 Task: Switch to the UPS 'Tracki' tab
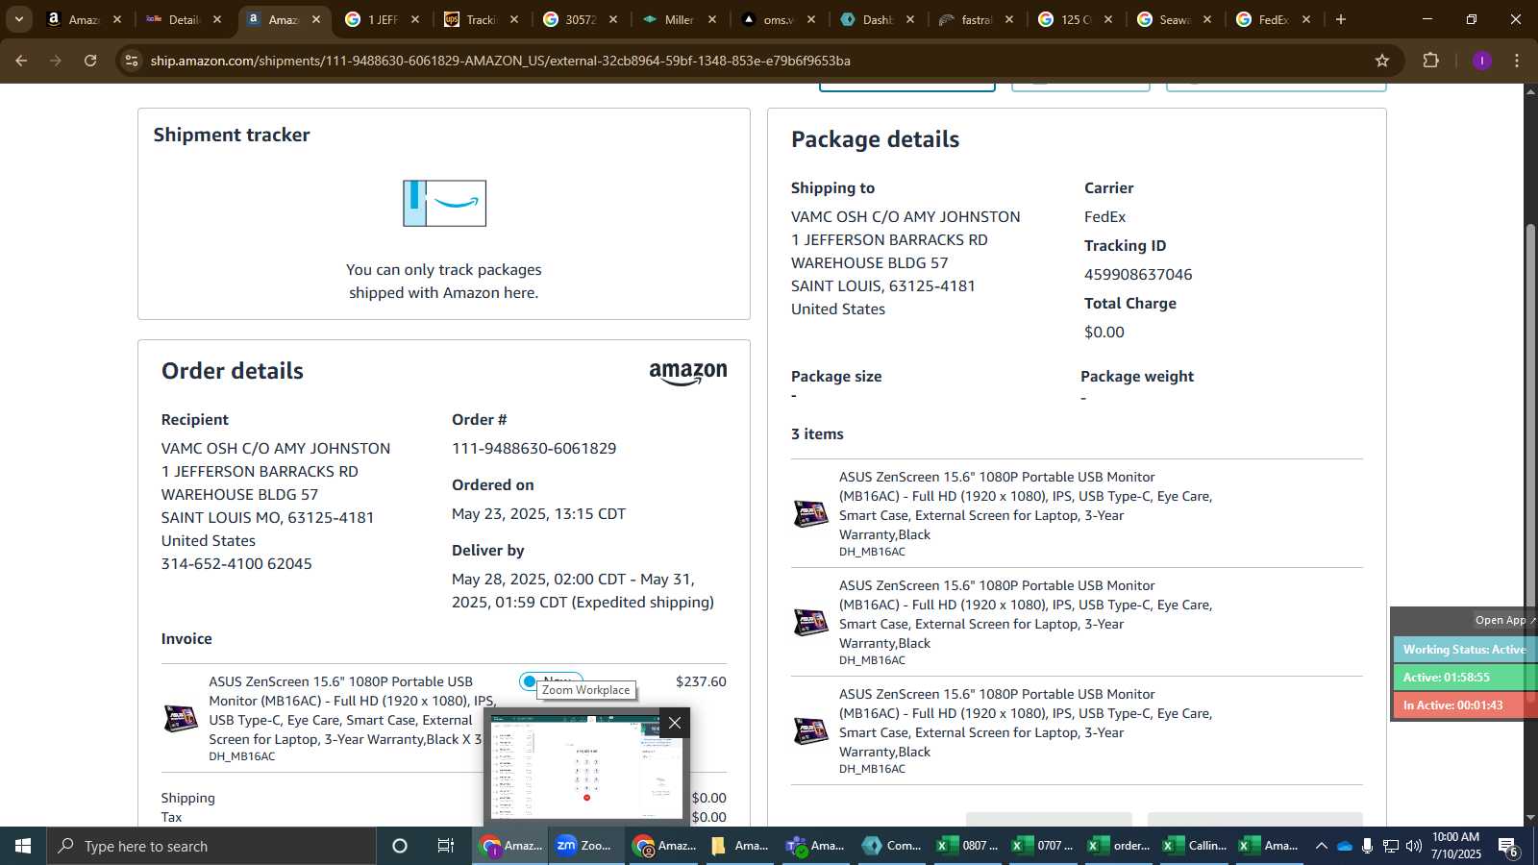[x=481, y=19]
